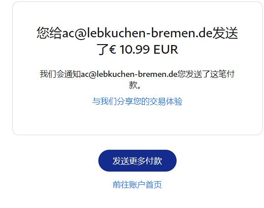Click 首页 at the account home link's end
The height and width of the screenshot is (208, 264).
click(x=154, y=185)
